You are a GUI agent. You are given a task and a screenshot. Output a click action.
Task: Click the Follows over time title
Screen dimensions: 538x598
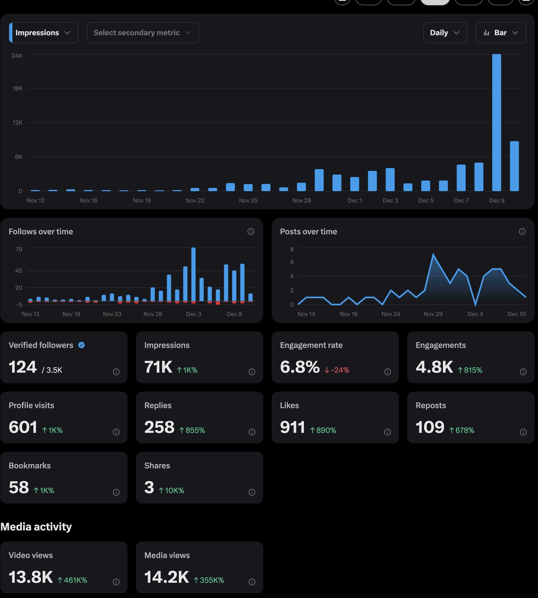(x=41, y=231)
